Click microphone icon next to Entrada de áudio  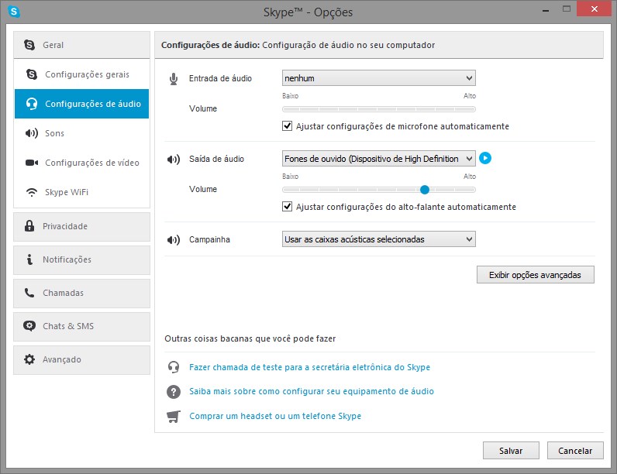(x=174, y=79)
